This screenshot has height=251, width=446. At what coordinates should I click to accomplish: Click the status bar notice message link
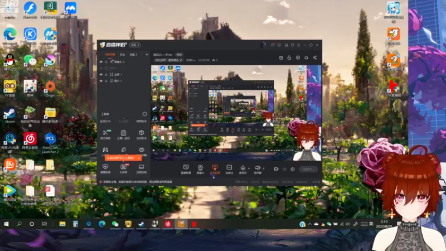[x=138, y=182]
